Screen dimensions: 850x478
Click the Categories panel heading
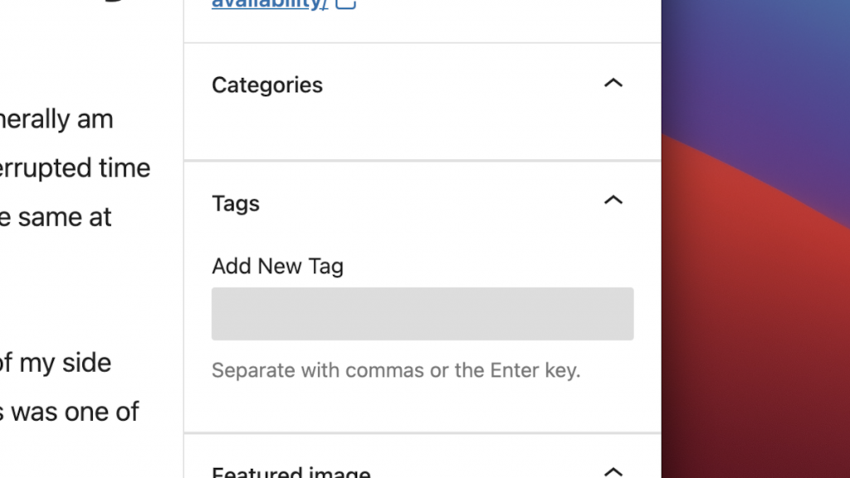tap(266, 85)
